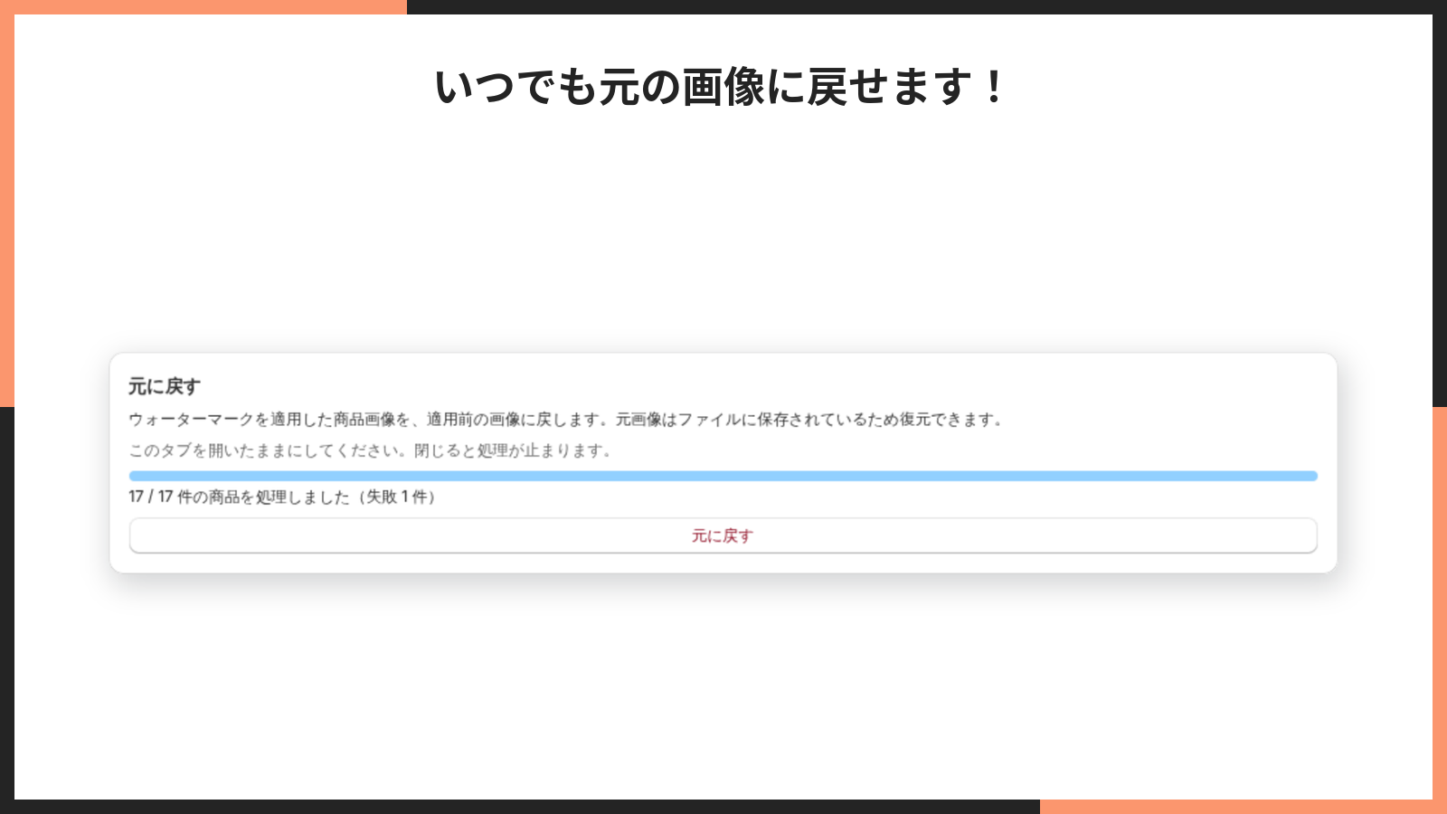
Task: Click the 元に戻す restore button
Action: coord(723,535)
